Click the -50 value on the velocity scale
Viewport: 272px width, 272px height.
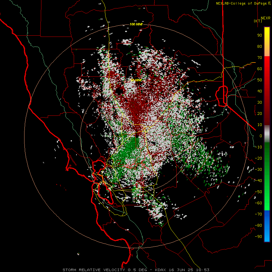pyautogui.click(x=258, y=192)
